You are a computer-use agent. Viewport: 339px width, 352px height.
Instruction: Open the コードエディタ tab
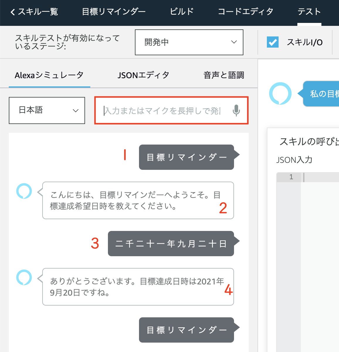pos(245,12)
